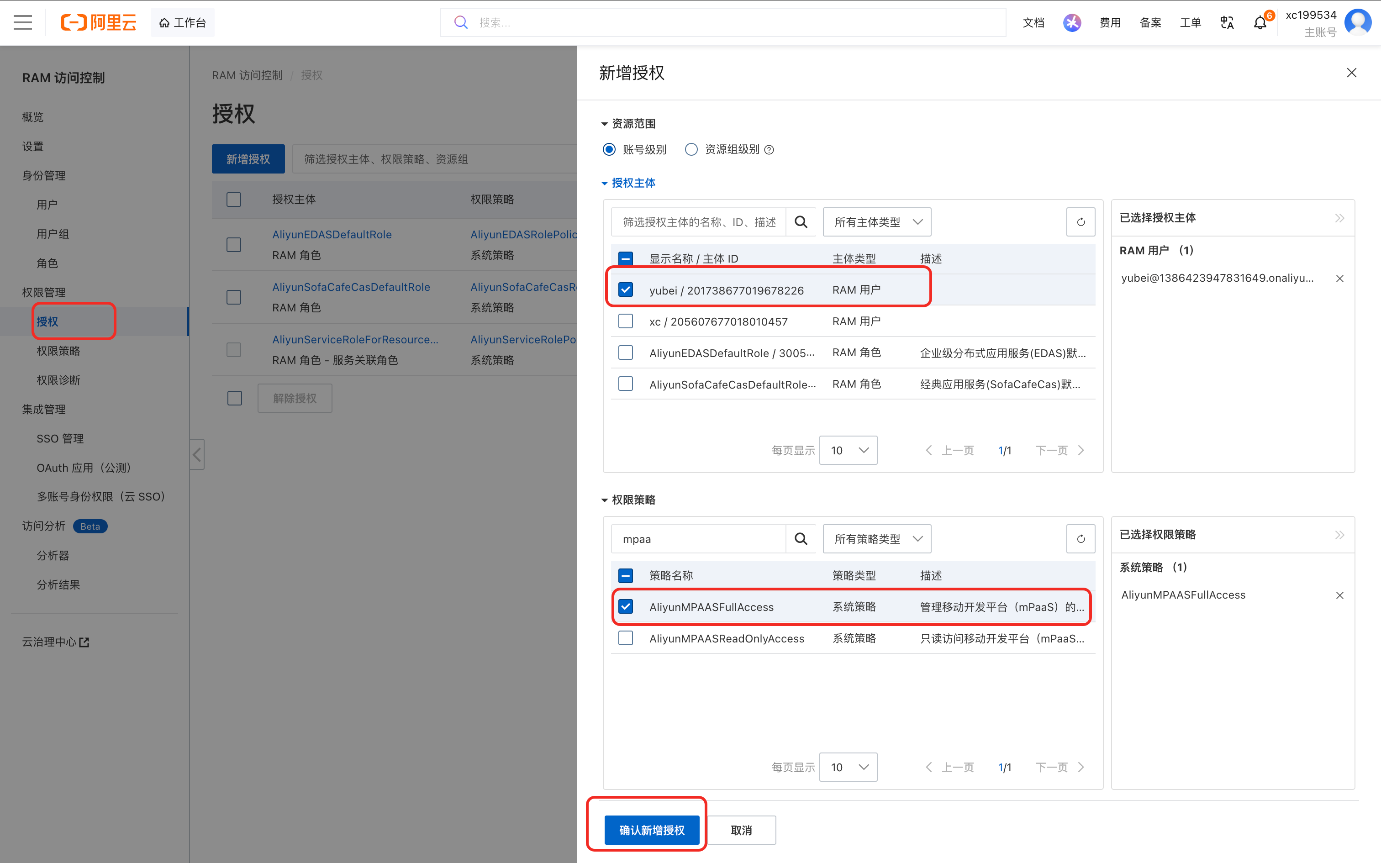Switch language with the translate icon
1381x863 pixels.
pos(1227,22)
